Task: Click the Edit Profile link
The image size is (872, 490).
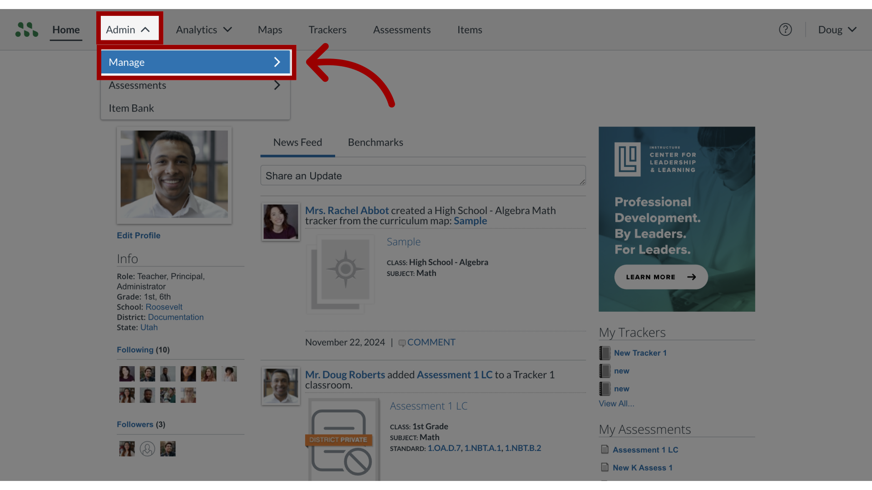Action: (x=139, y=235)
